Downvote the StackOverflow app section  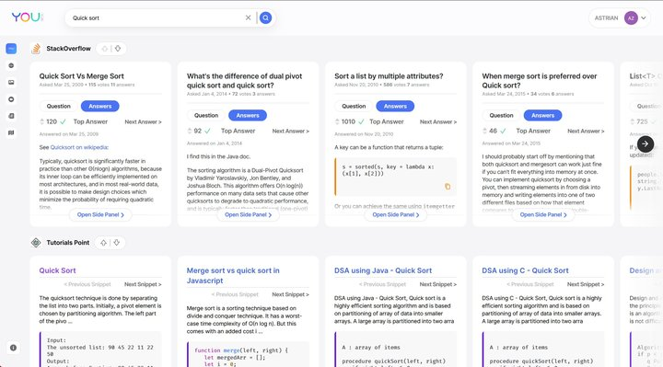point(118,49)
